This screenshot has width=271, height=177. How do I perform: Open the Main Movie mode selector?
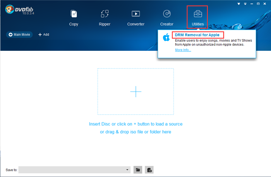19,34
